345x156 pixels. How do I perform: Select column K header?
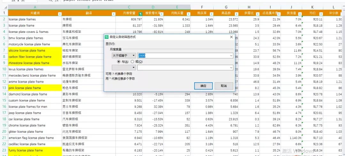pyautogui.click(x=312, y=7)
